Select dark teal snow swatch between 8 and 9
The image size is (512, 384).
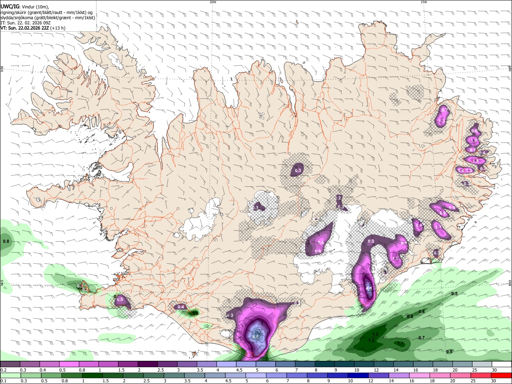tap(325, 364)
